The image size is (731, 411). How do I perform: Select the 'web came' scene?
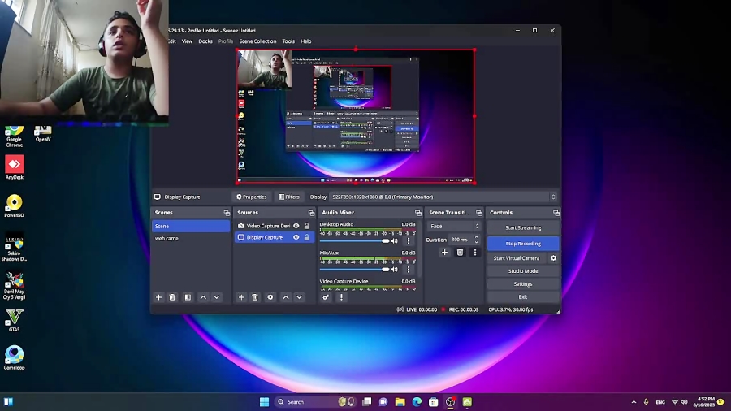191,239
